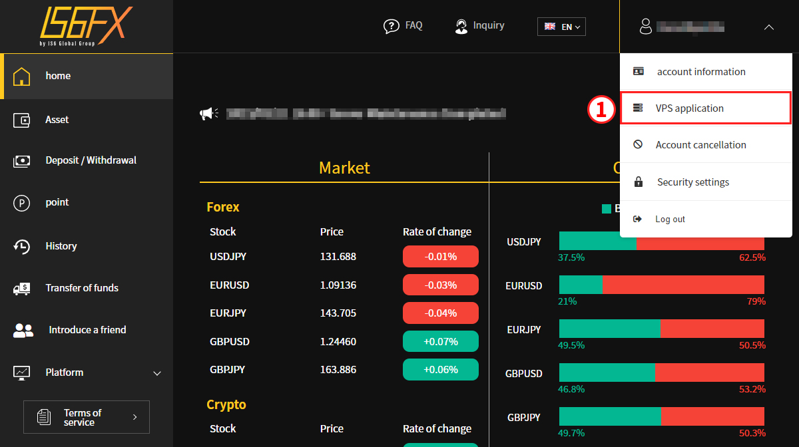Open FAQ question bubble icon

click(x=392, y=26)
